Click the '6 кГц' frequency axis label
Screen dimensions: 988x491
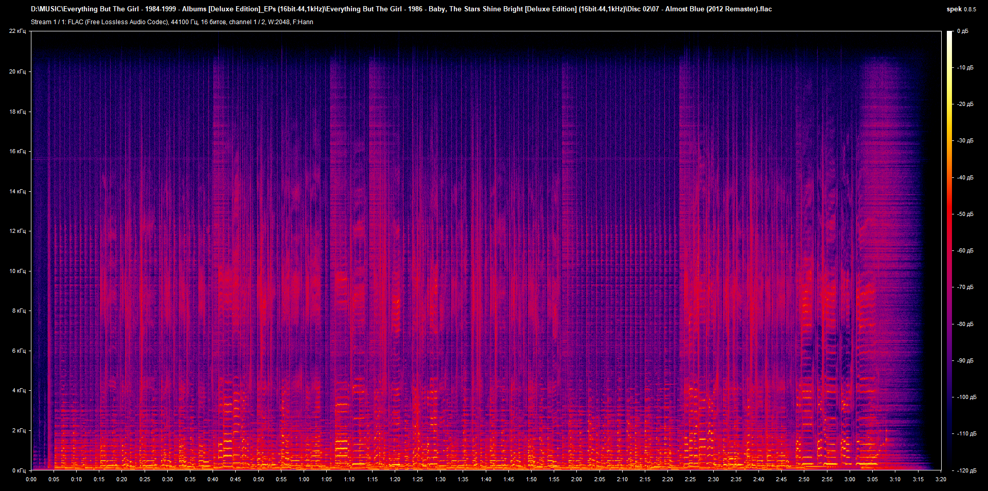pyautogui.click(x=19, y=351)
